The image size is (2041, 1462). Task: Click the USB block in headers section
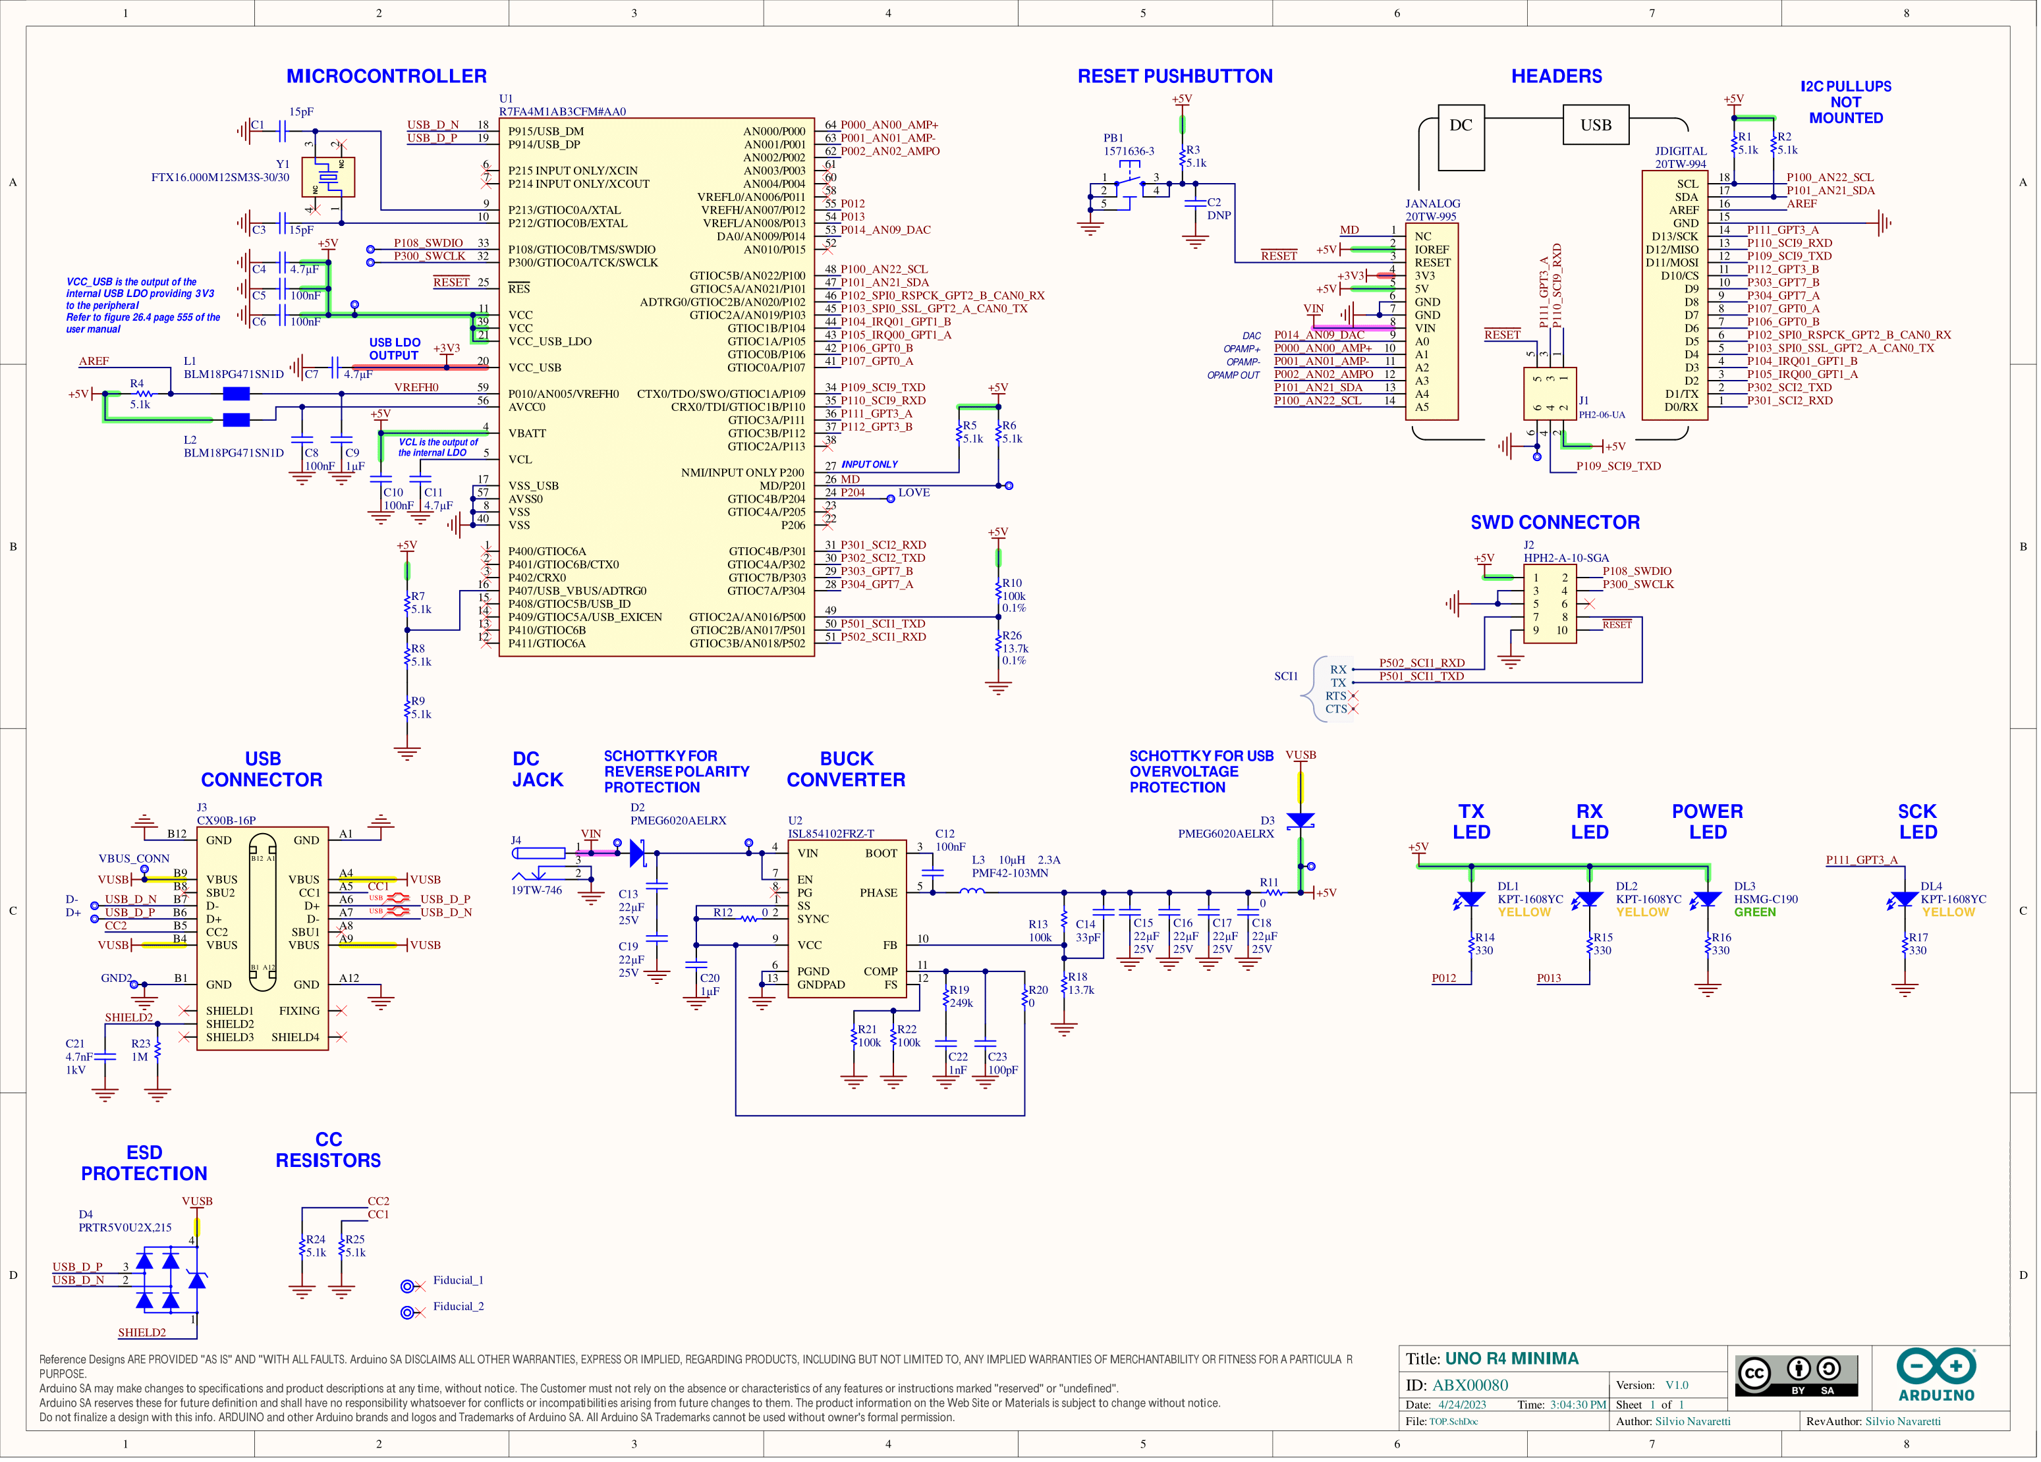(x=1596, y=125)
